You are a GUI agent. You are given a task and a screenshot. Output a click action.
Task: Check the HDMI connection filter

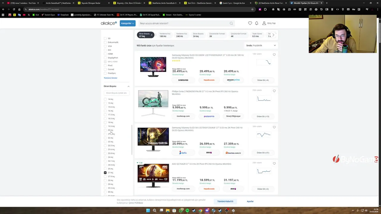[x=105, y=54]
